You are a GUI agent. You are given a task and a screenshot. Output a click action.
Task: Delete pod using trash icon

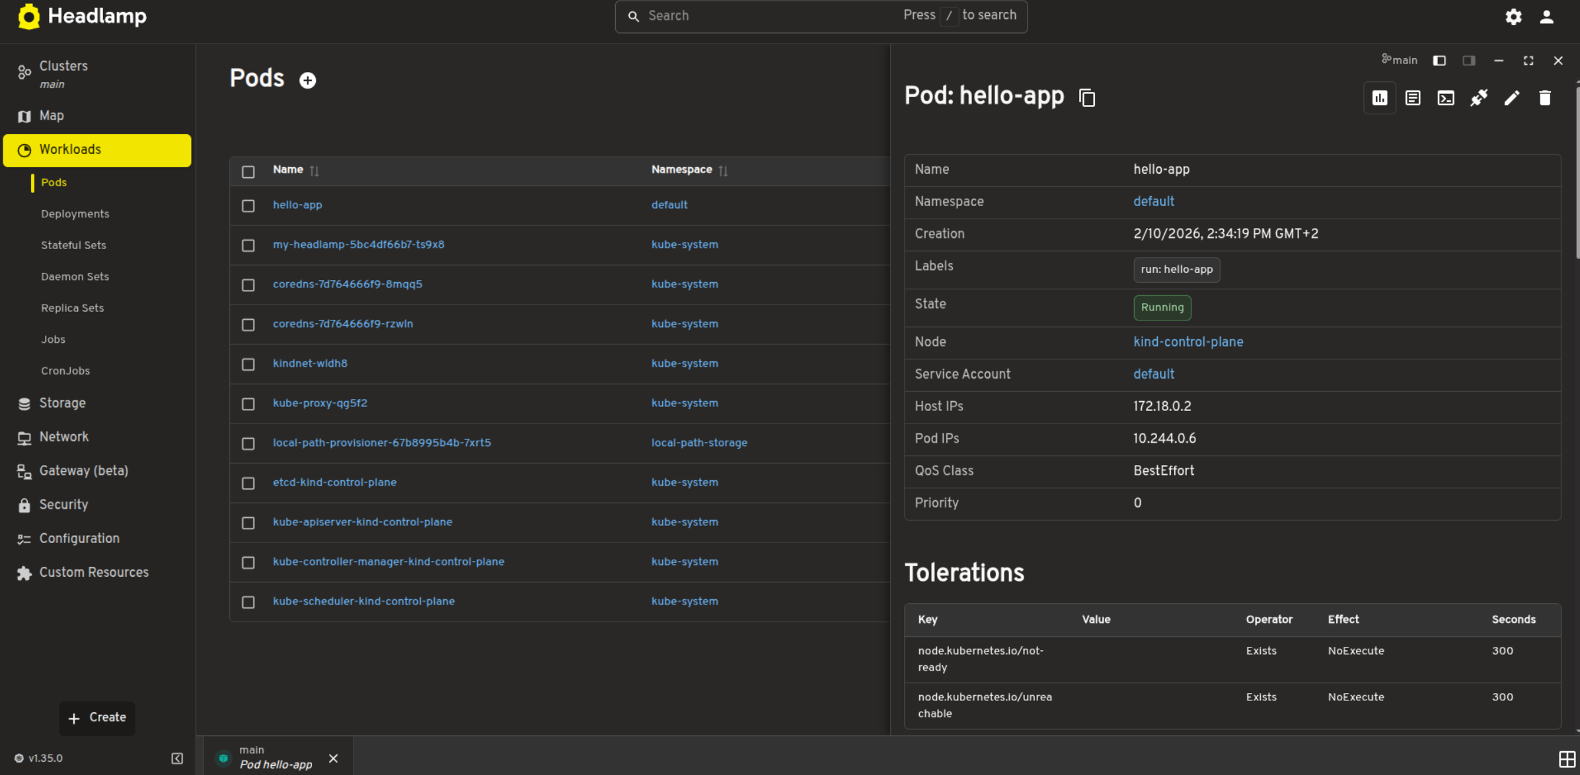1545,98
